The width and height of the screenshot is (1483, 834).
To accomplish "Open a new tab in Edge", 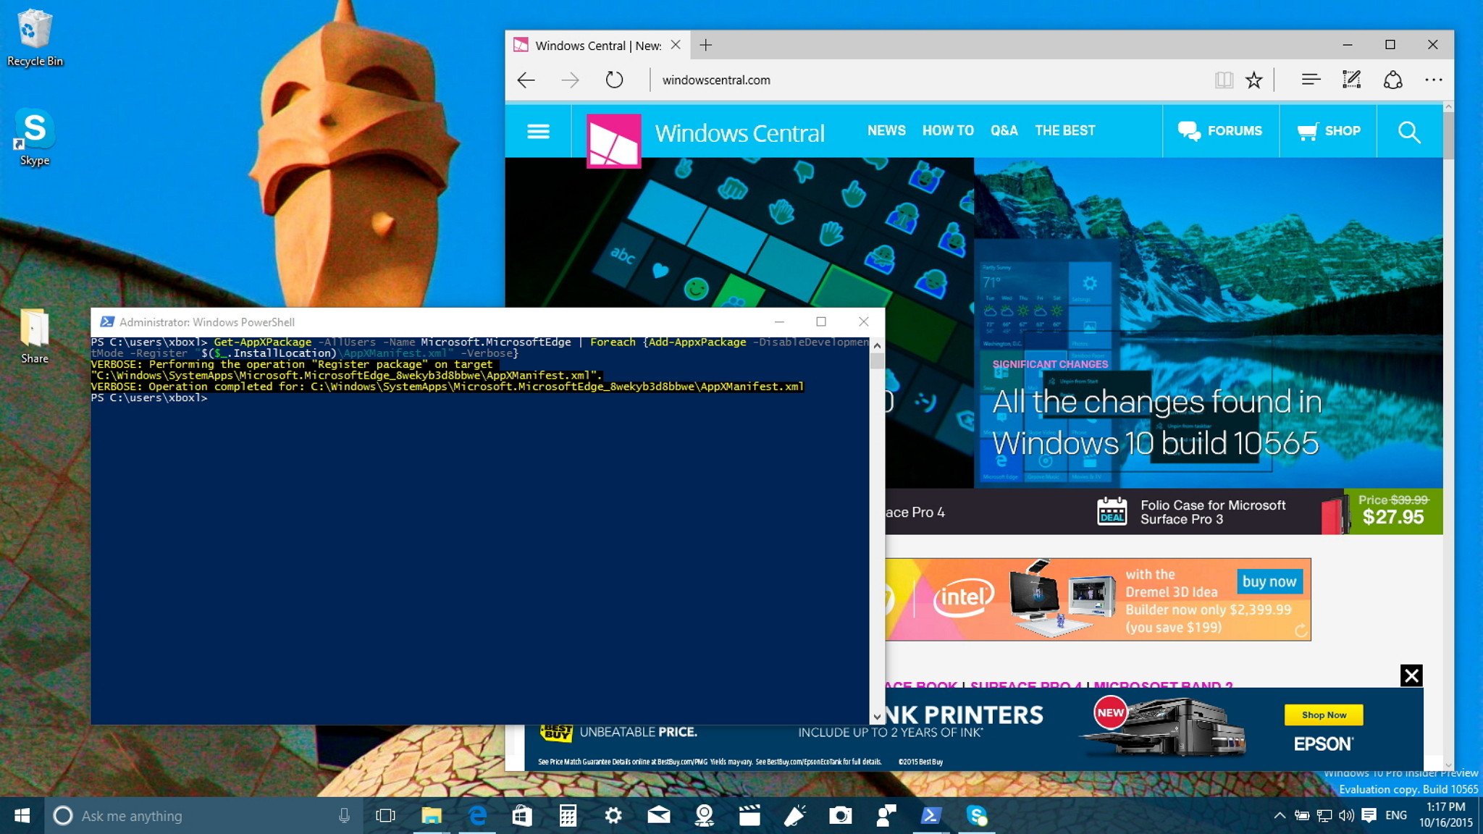I will [x=706, y=45].
